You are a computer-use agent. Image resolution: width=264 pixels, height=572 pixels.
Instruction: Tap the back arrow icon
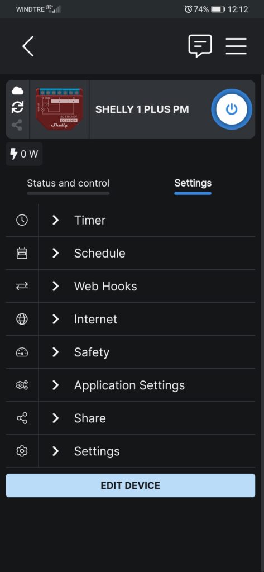point(28,46)
